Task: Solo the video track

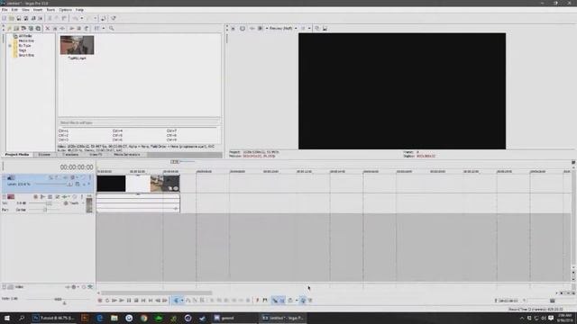Action: (90, 177)
